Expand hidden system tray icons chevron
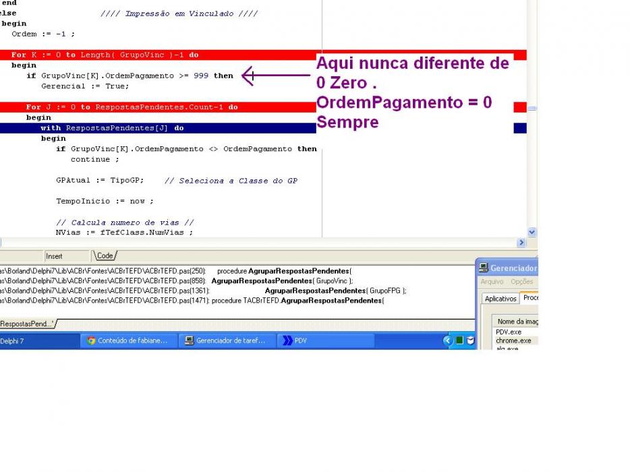The image size is (630, 472). 448,341
